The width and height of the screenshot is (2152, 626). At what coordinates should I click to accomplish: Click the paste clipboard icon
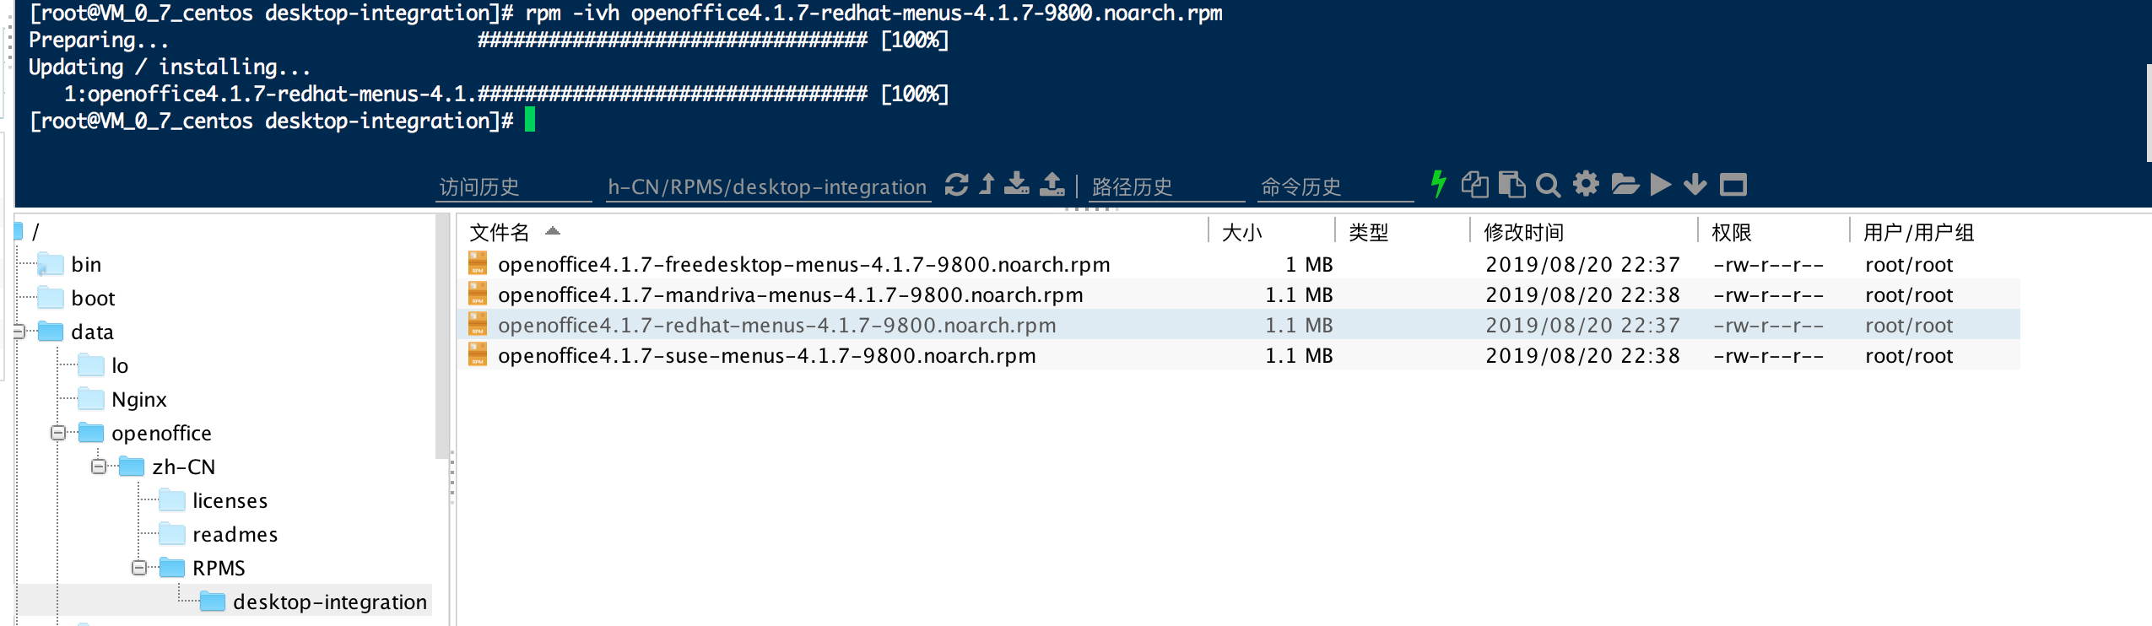click(x=1511, y=184)
